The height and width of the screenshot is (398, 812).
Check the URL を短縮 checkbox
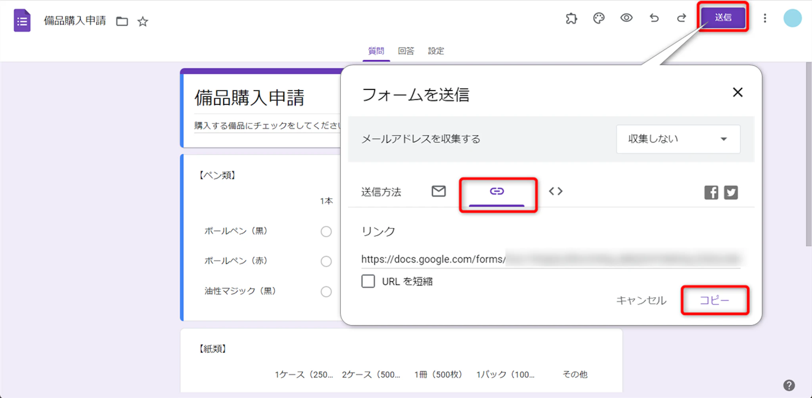coord(368,281)
